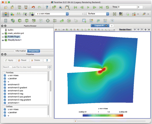Click the Stream Tracer filter icon

(x=55, y=21)
